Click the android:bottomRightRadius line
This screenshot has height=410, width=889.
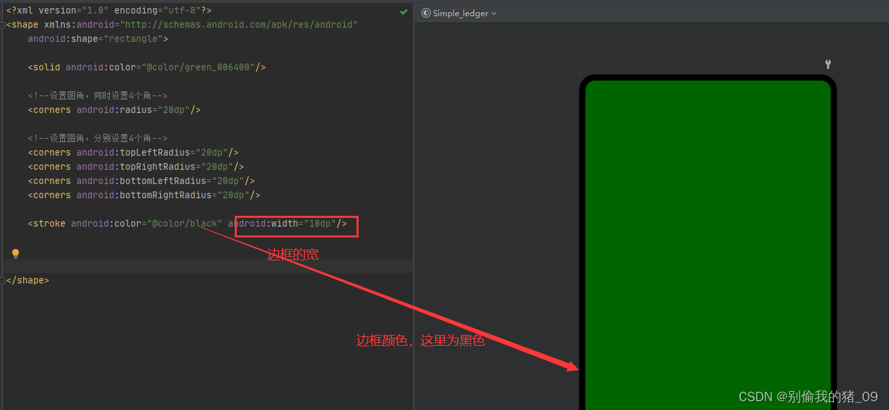144,196
